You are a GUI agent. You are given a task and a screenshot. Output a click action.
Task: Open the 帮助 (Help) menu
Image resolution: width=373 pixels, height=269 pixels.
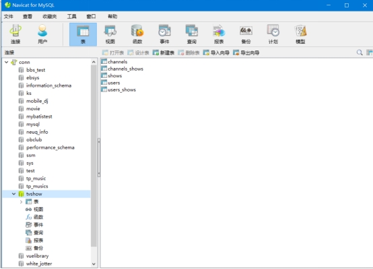point(112,16)
